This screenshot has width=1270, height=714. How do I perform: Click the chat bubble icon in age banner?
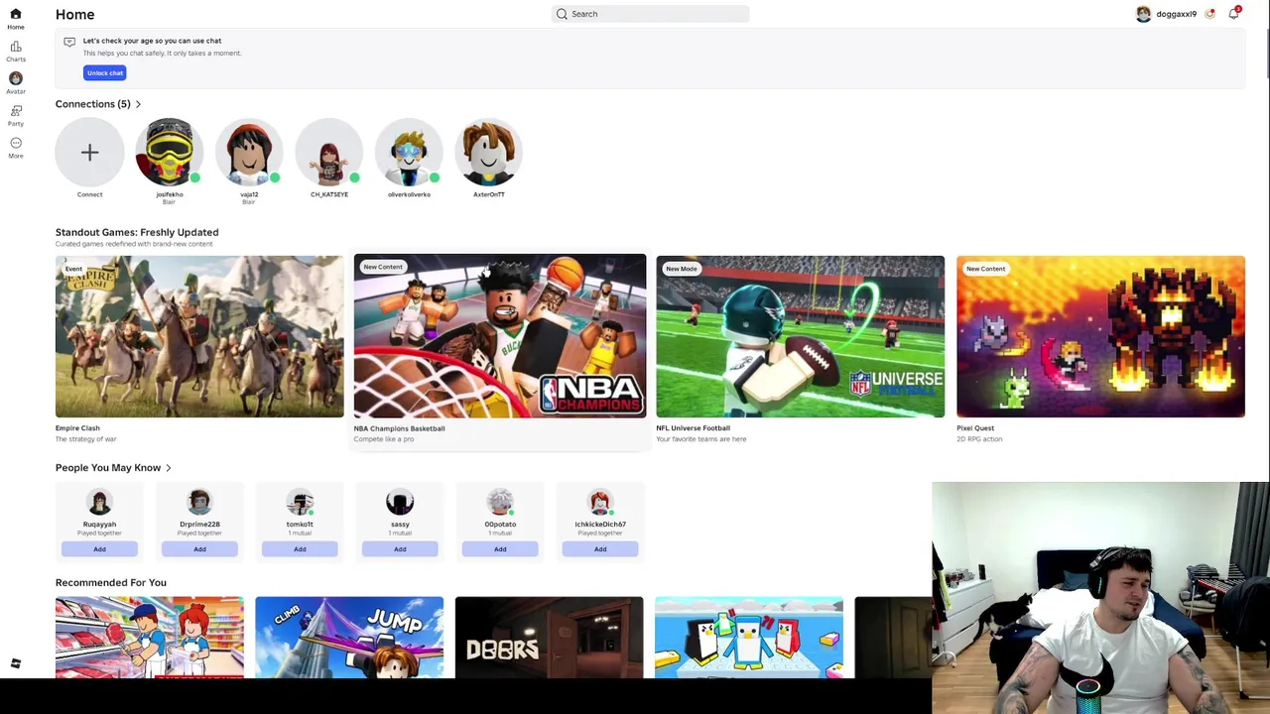69,42
